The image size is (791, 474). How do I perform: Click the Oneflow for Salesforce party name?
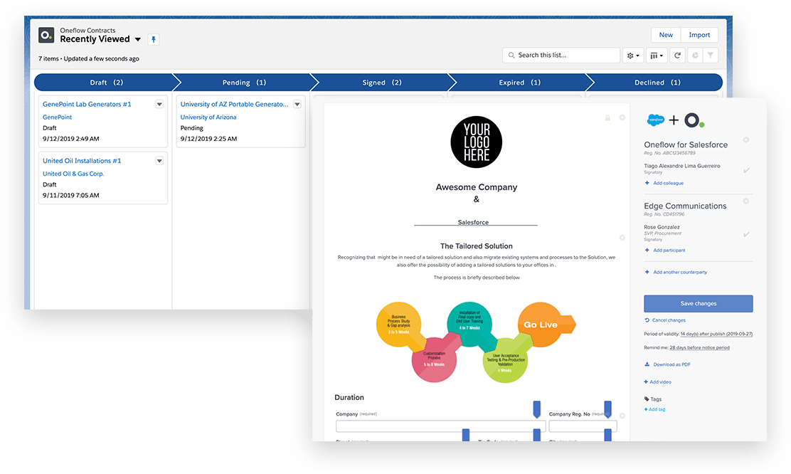(x=686, y=145)
